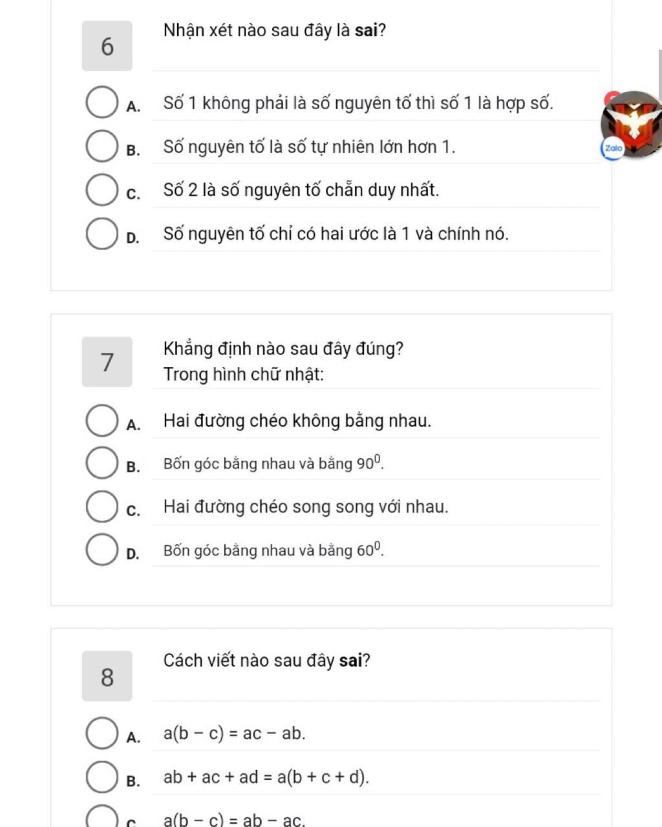Mark option C 'Số 2 là số nguyên tố chẵn duy nhất'

coord(101,191)
